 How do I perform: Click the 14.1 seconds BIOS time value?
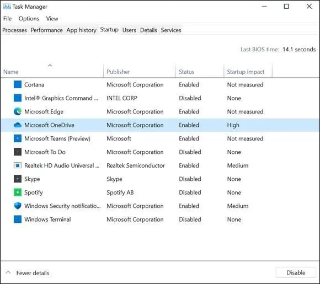(x=299, y=50)
